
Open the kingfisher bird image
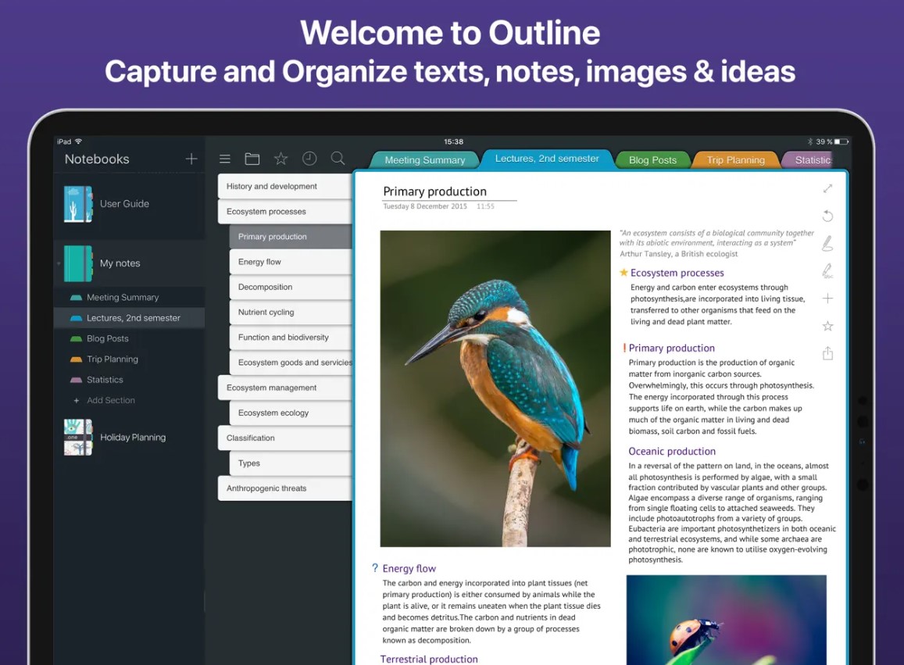[x=495, y=388]
